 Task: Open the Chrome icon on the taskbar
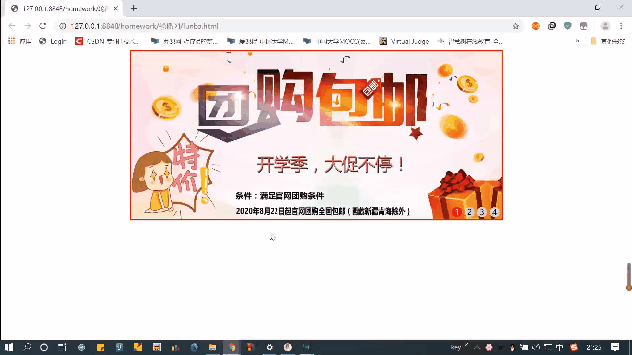232,347
